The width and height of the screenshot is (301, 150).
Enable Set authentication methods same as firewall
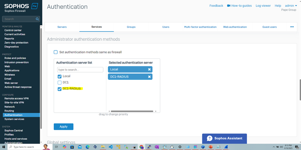[56, 52]
